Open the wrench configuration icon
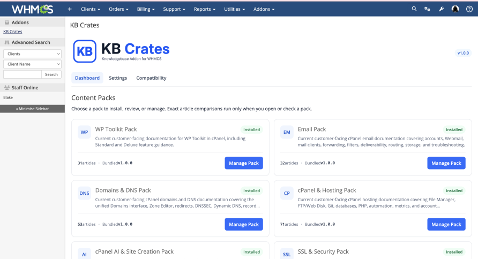 point(441,9)
